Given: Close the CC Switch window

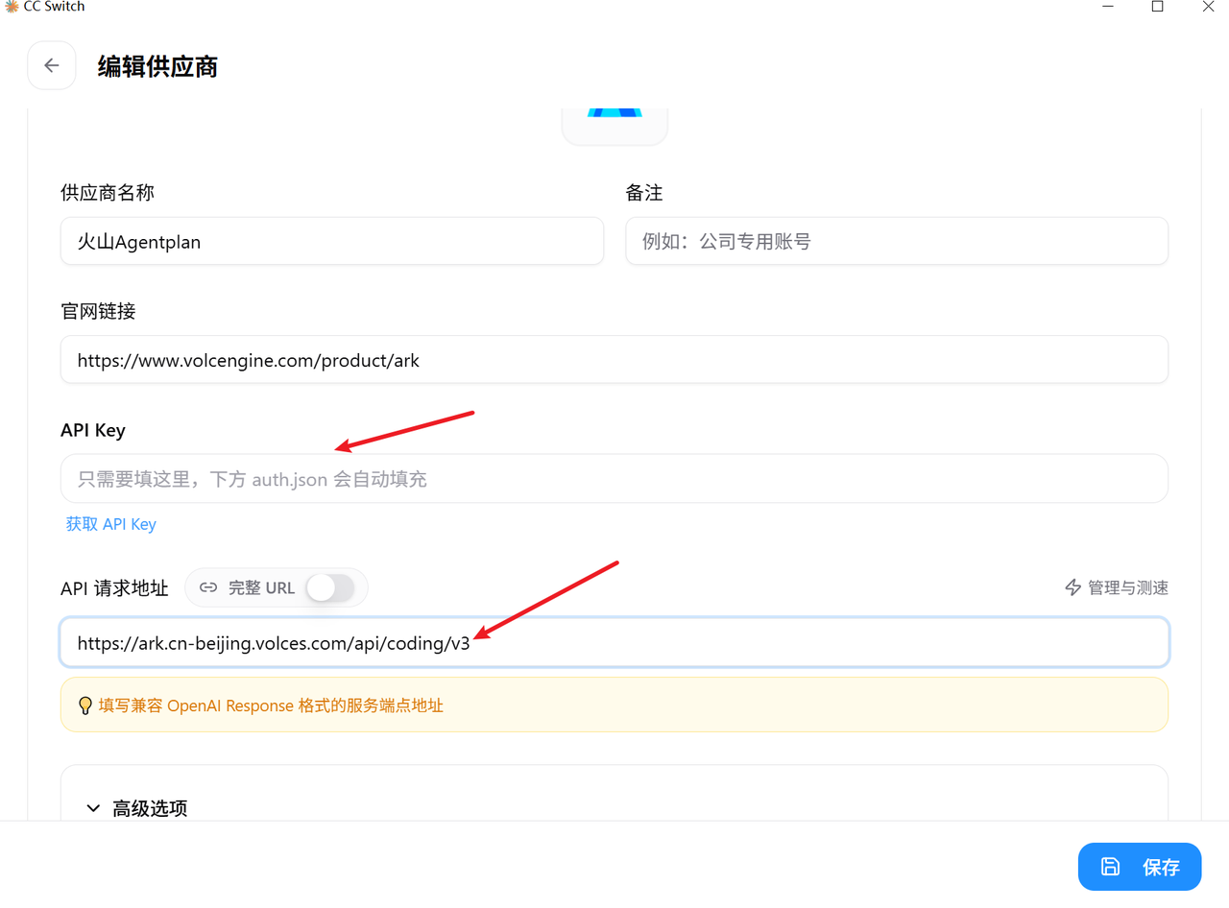Looking at the screenshot, I should (1208, 7).
